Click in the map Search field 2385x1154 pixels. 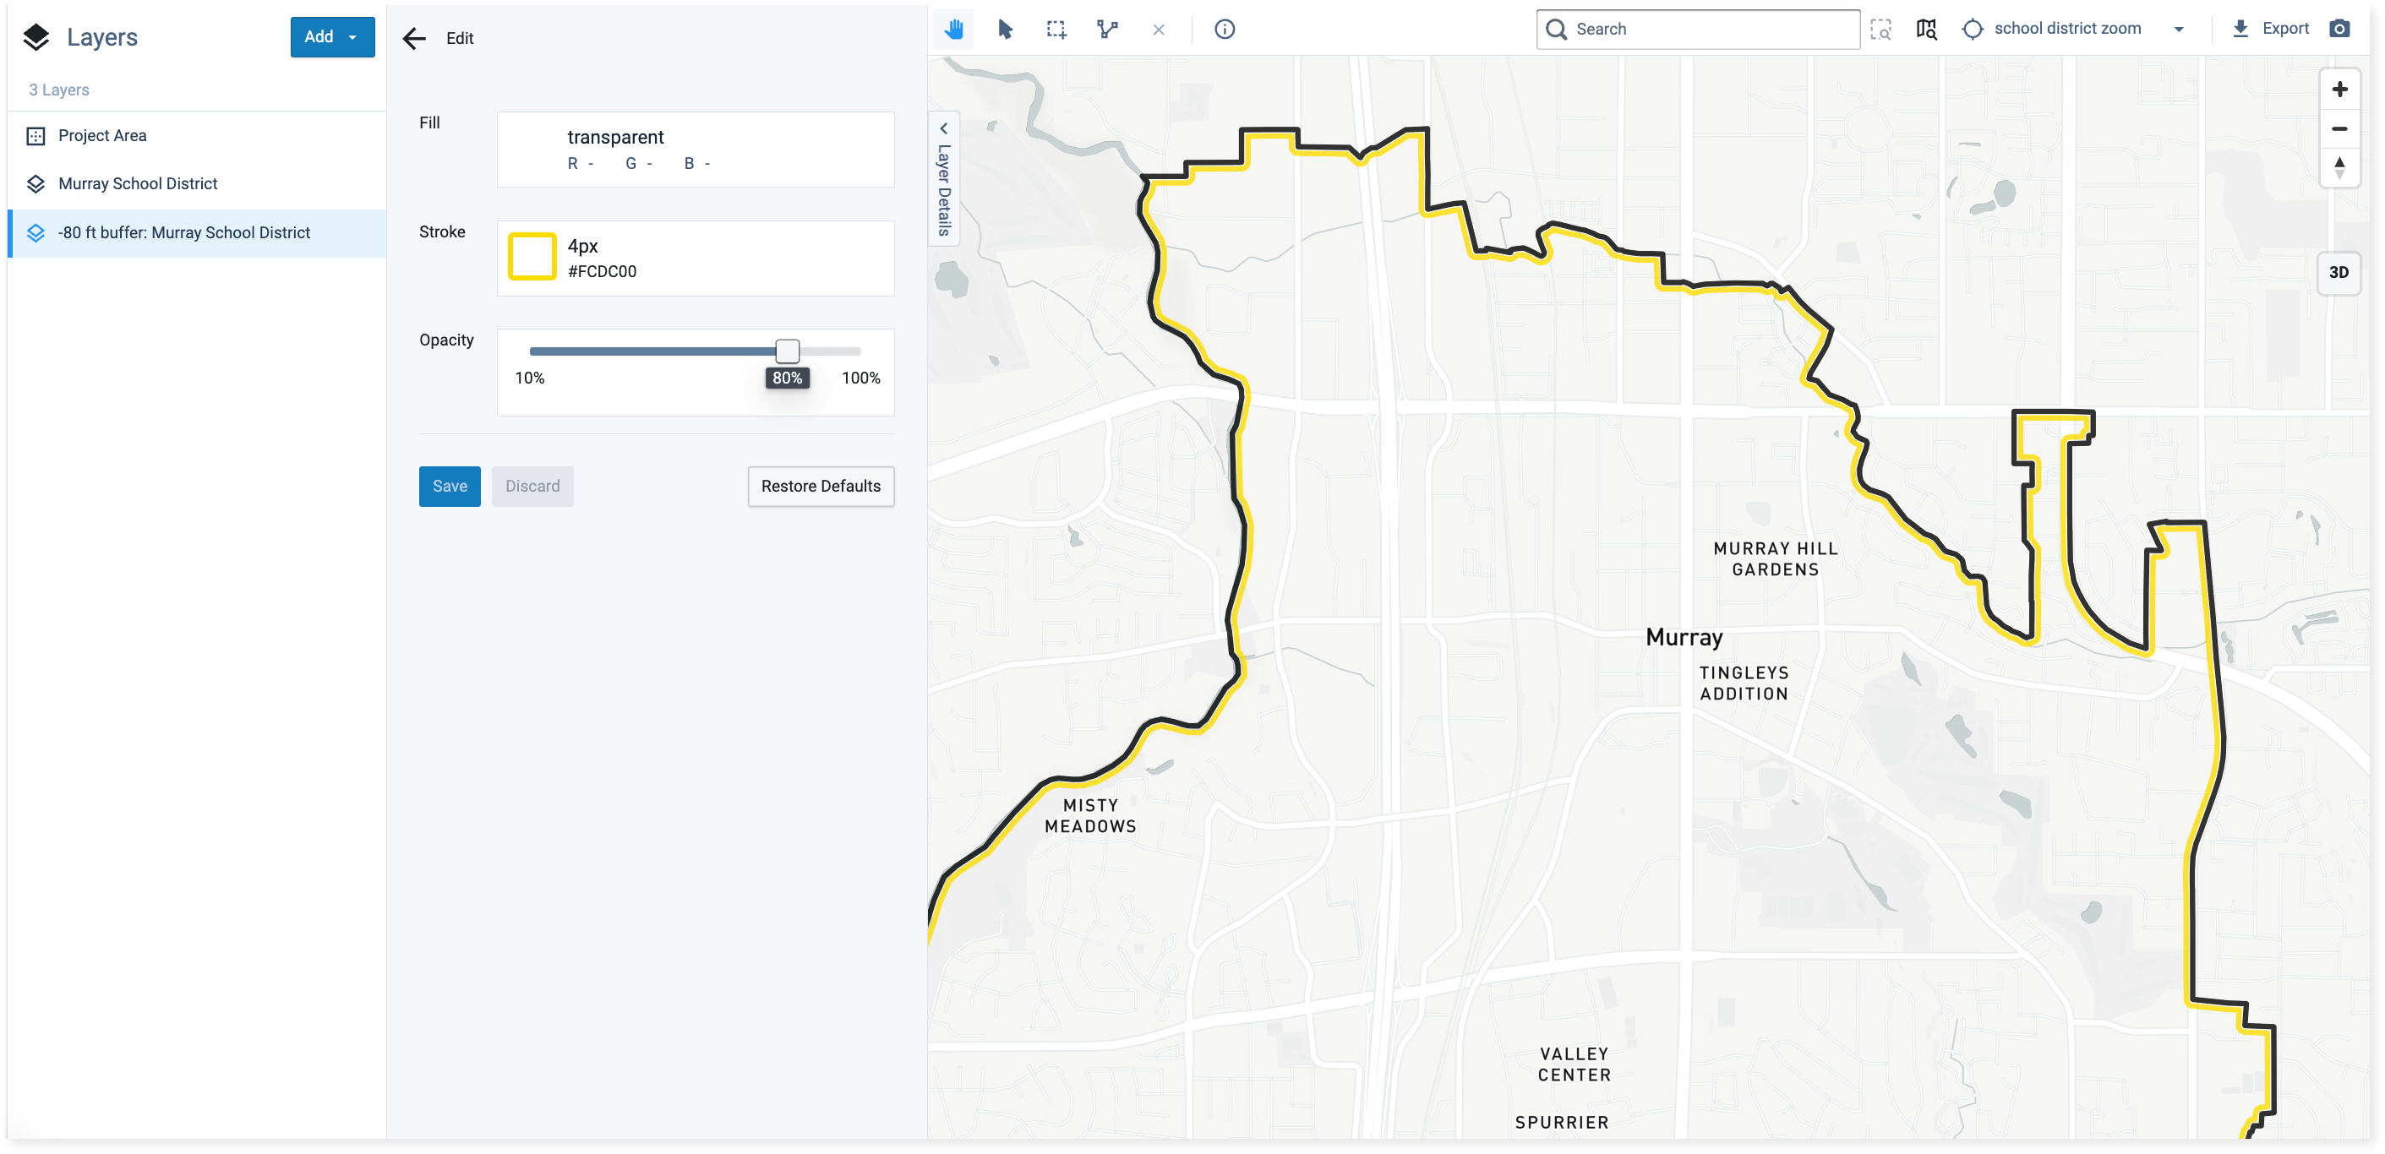1698,30
